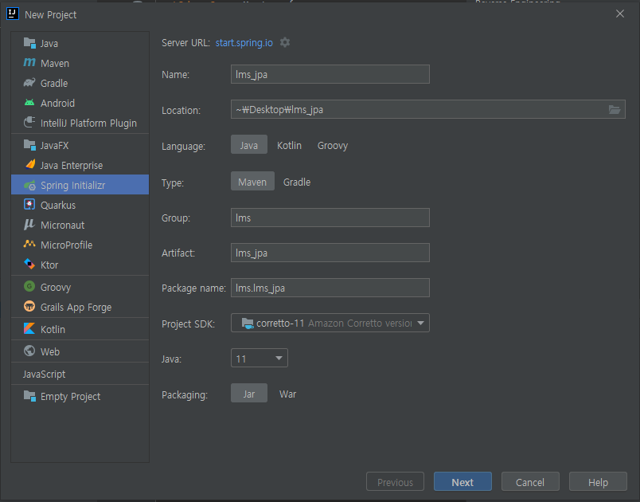This screenshot has width=640, height=502.
Task: Select Java Enterprise generator
Action: [x=80, y=166]
